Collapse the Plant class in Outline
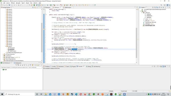This screenshot has width=171, height=96. click(x=141, y=11)
